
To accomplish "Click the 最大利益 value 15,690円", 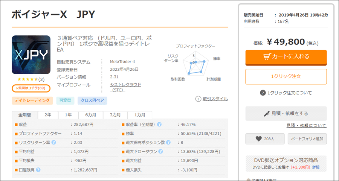I will tap(189, 161).
